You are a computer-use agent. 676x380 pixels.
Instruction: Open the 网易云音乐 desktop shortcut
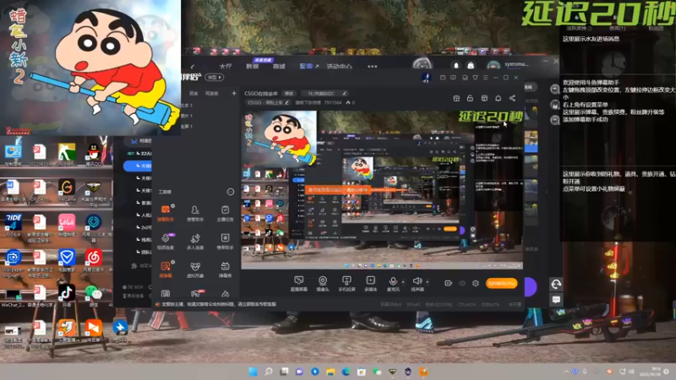click(93, 260)
